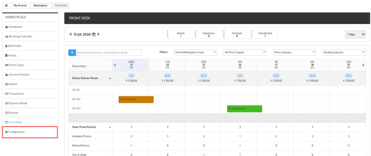Select room row MP-103
The height and width of the screenshot is (156, 371).
click(76, 109)
